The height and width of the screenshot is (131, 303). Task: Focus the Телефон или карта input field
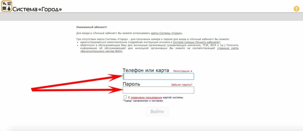pyautogui.click(x=159, y=77)
